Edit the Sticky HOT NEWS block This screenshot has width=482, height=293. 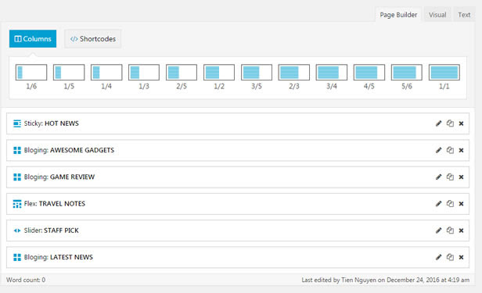point(439,123)
